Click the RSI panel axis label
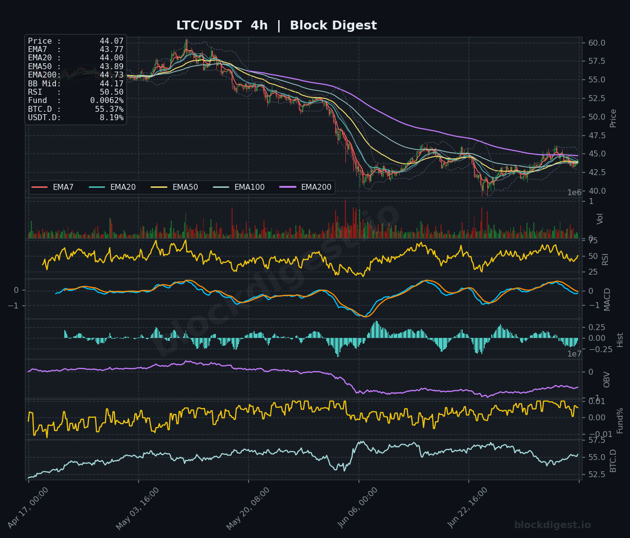This screenshot has height=538, width=630. tap(605, 259)
